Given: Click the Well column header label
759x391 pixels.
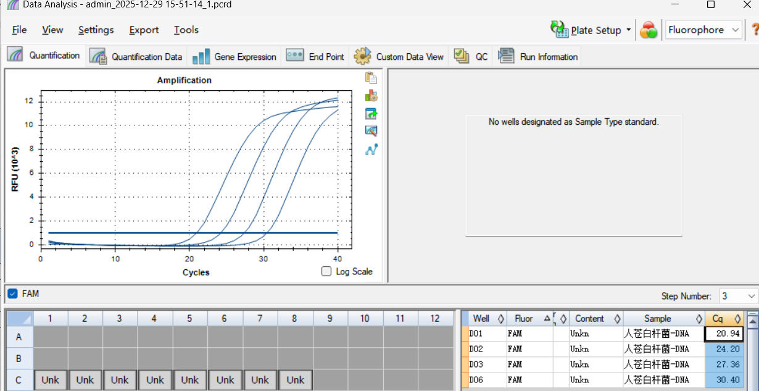Looking at the screenshot, I should point(481,319).
